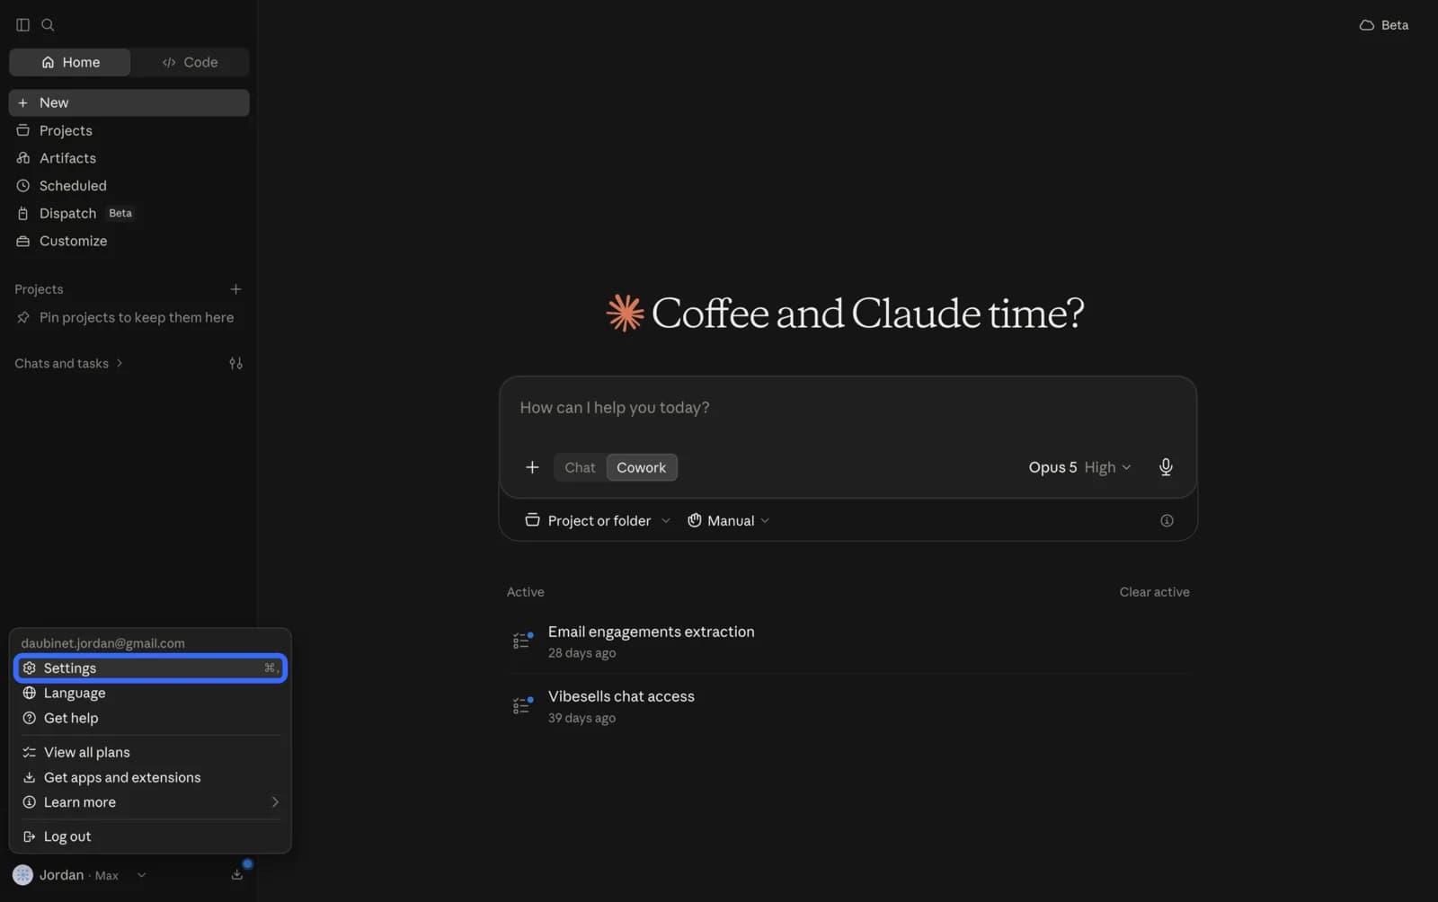This screenshot has height=902, width=1438.
Task: Activate the microphone voice input
Action: pos(1166,467)
